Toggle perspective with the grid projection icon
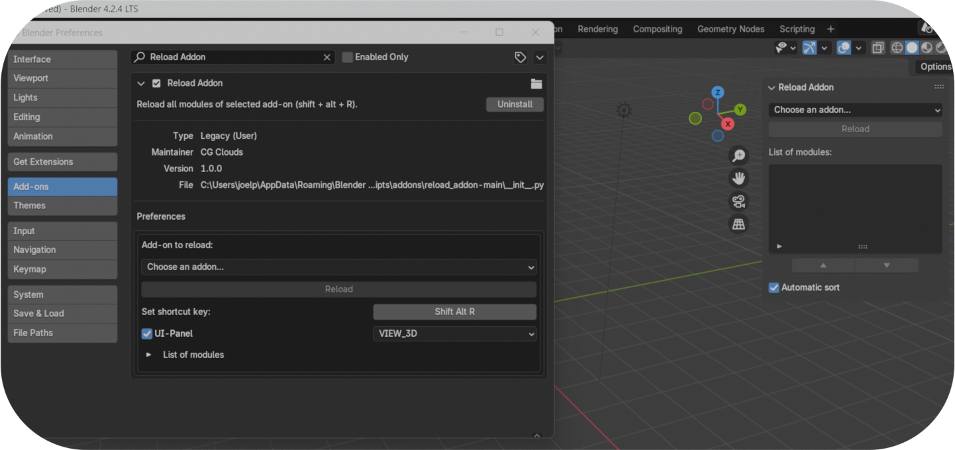 pyautogui.click(x=738, y=224)
